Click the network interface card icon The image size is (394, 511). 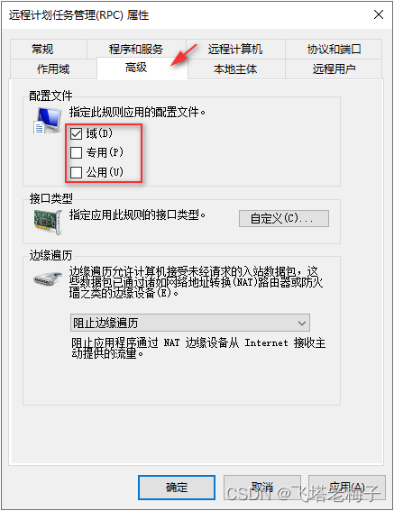coord(48,222)
